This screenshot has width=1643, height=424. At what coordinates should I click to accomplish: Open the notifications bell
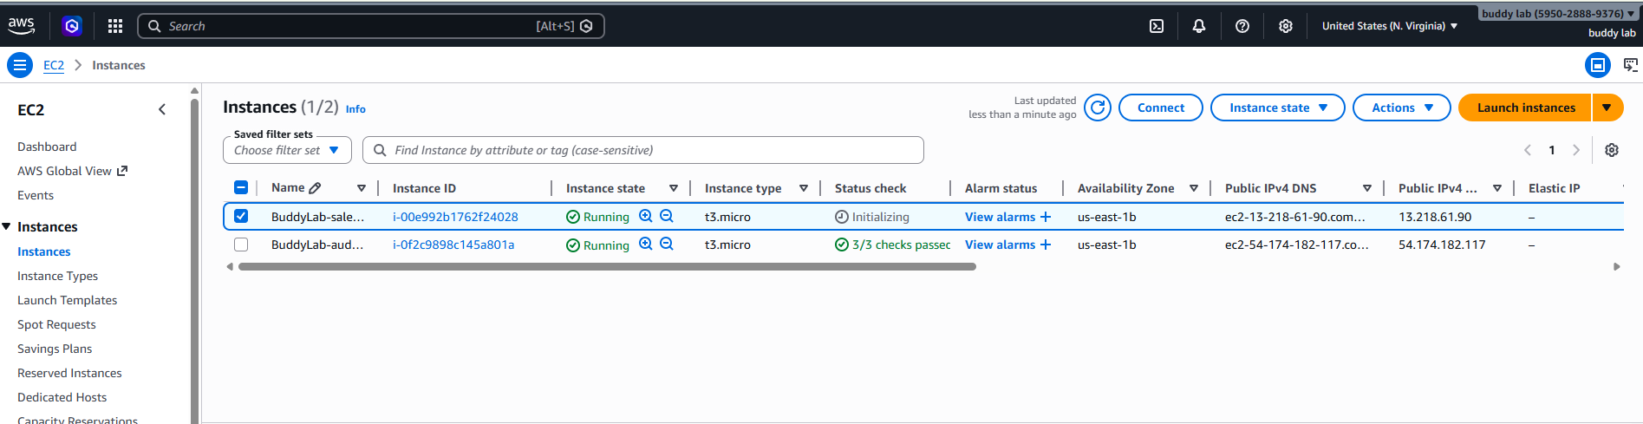pos(1199,26)
